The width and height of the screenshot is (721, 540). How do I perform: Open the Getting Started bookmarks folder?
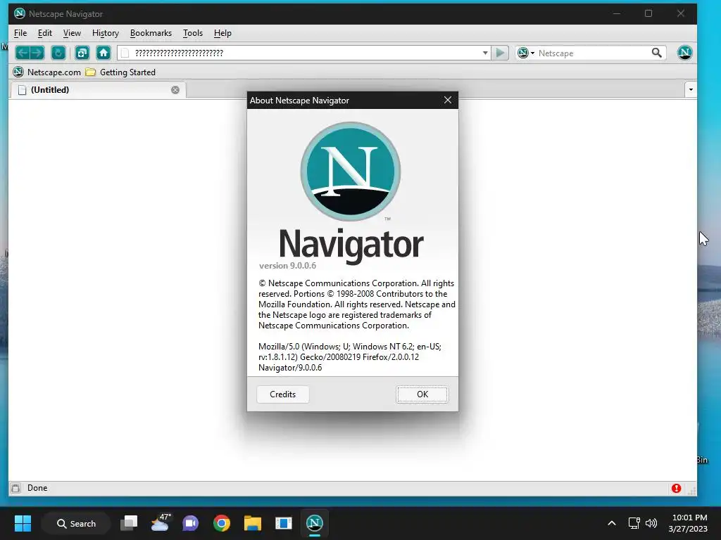point(121,72)
